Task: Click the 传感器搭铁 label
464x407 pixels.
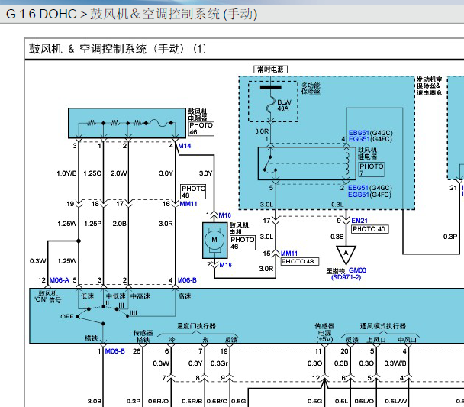Action: click(x=143, y=336)
